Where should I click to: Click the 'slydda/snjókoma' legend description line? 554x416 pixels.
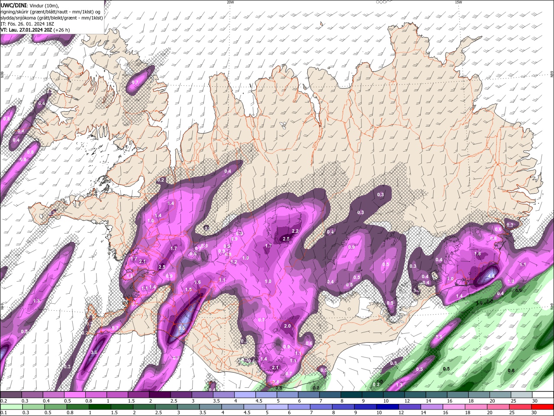coord(52,18)
